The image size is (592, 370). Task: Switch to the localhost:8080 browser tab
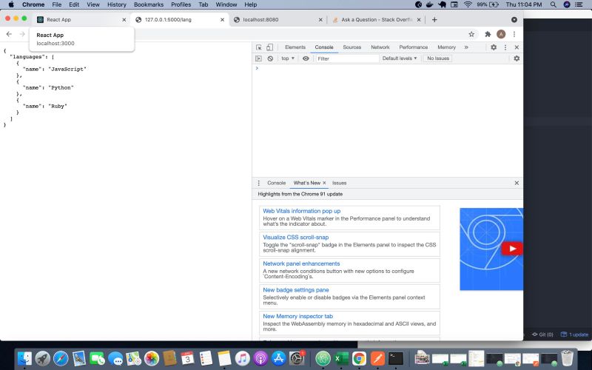coord(277,20)
